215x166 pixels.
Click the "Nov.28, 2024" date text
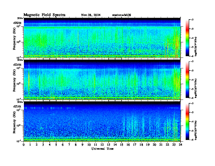click(91, 15)
